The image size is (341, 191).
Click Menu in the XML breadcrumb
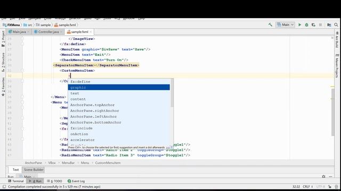[x=85, y=163]
